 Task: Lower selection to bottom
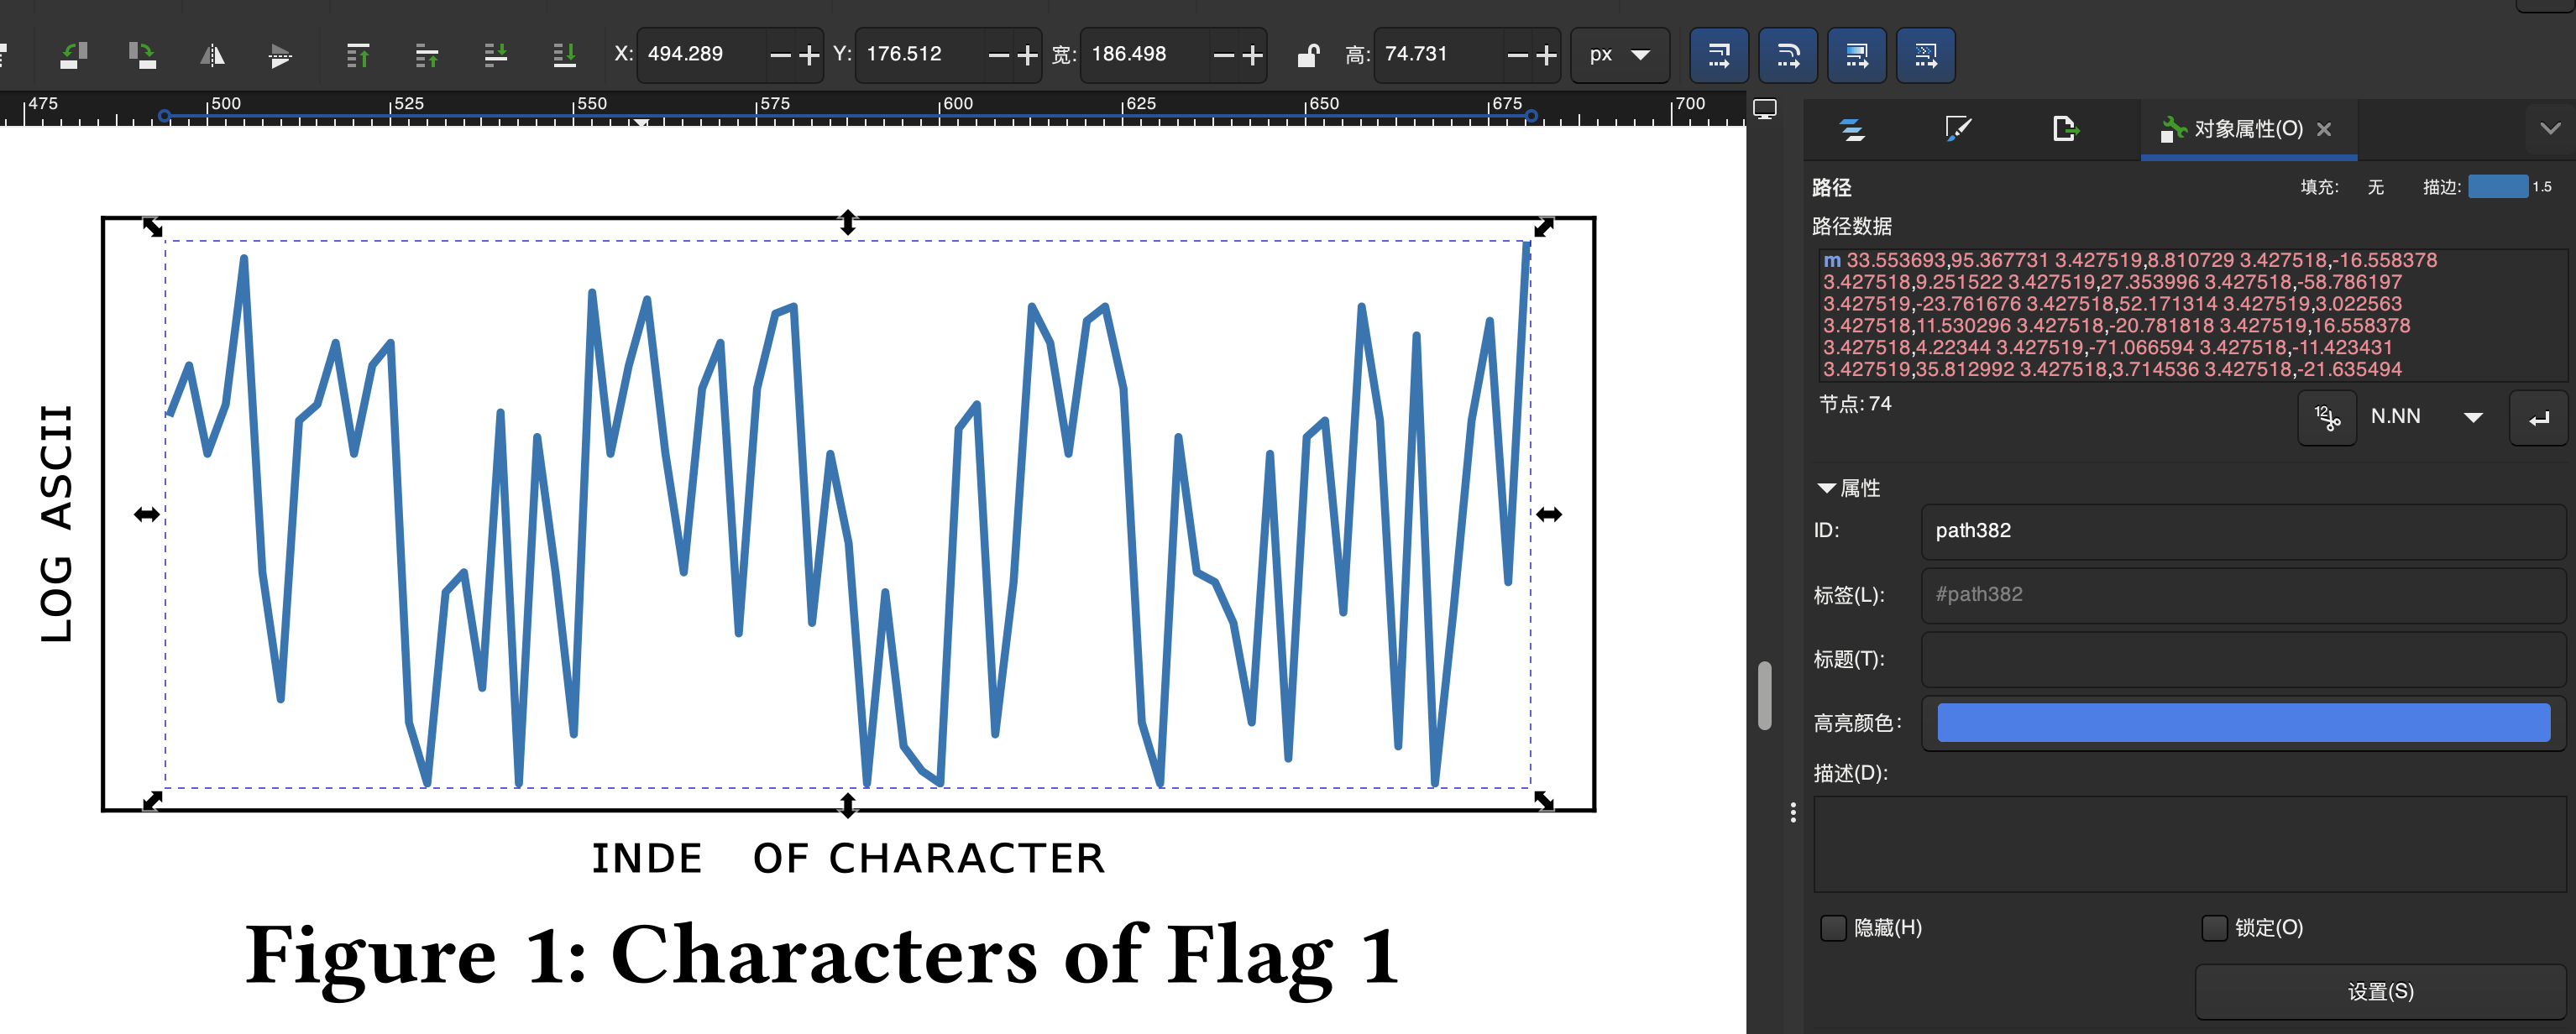pyautogui.click(x=564, y=55)
